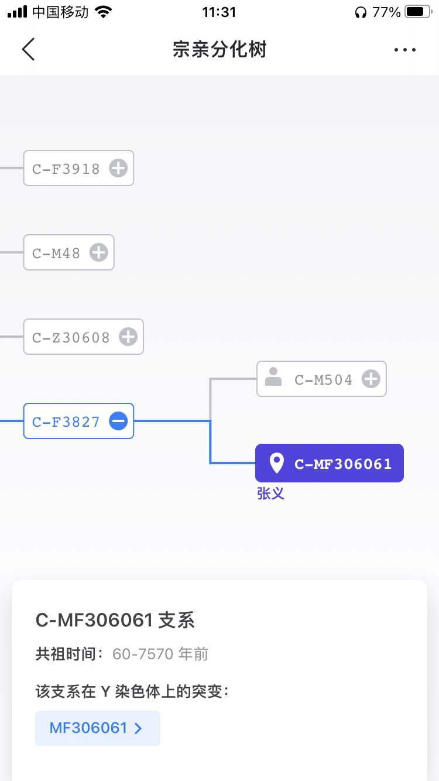Expand the C-Z30608 branch
The height and width of the screenshot is (781, 439).
coord(128,337)
